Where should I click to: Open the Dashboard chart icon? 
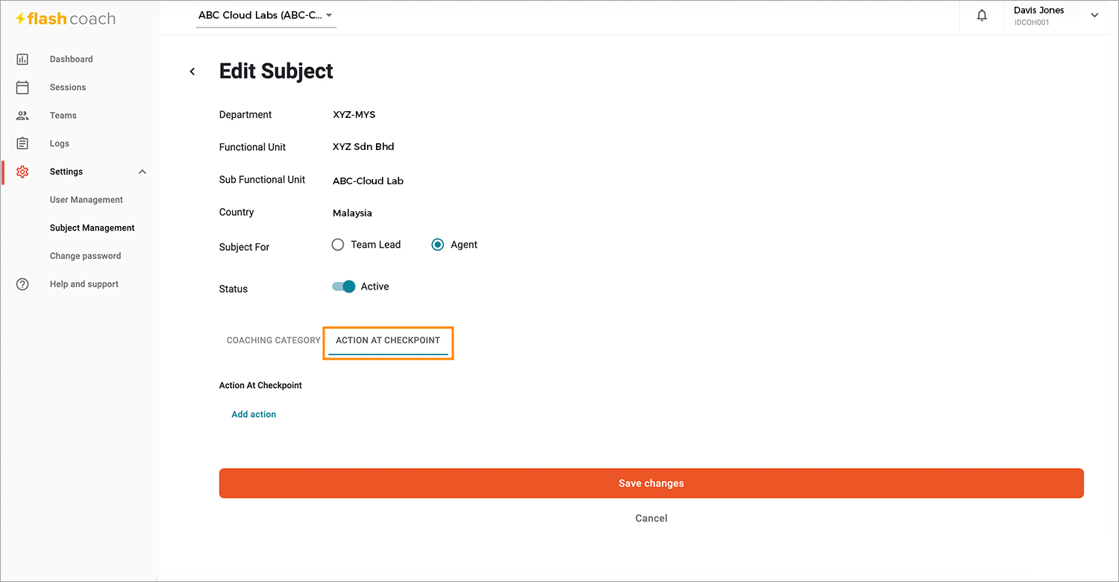pos(22,59)
